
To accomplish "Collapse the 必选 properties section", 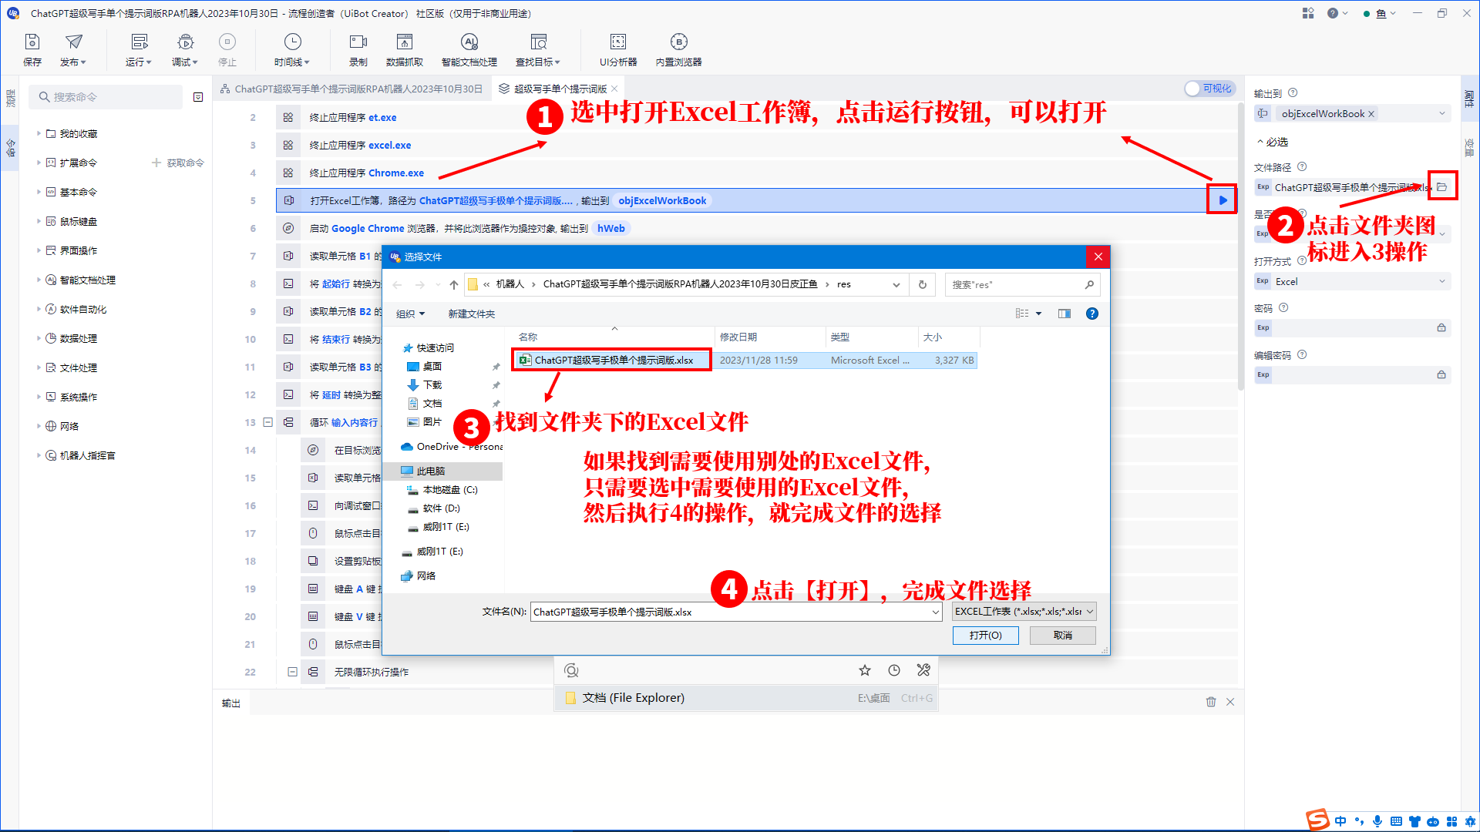I will [1272, 142].
